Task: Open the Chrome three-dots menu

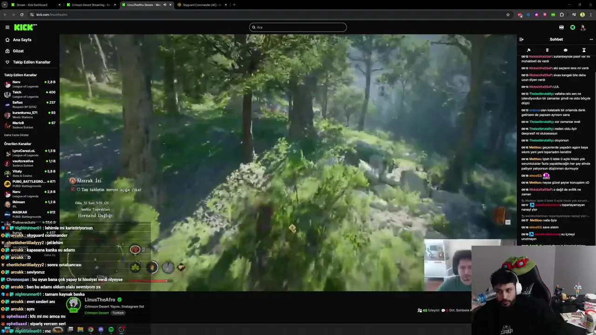Action: tap(590, 14)
